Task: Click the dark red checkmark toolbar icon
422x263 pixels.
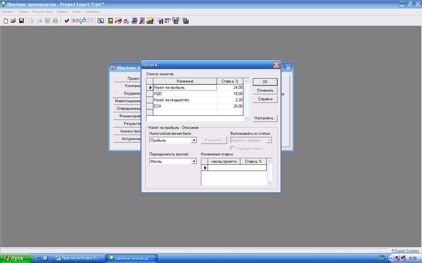Action: (x=67, y=21)
